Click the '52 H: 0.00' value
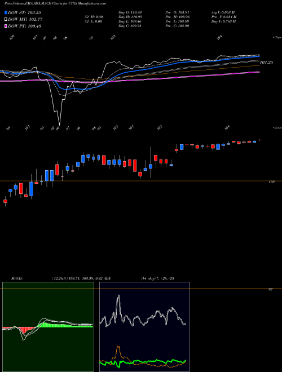This screenshot has width=282, height=372. pos(93,17)
